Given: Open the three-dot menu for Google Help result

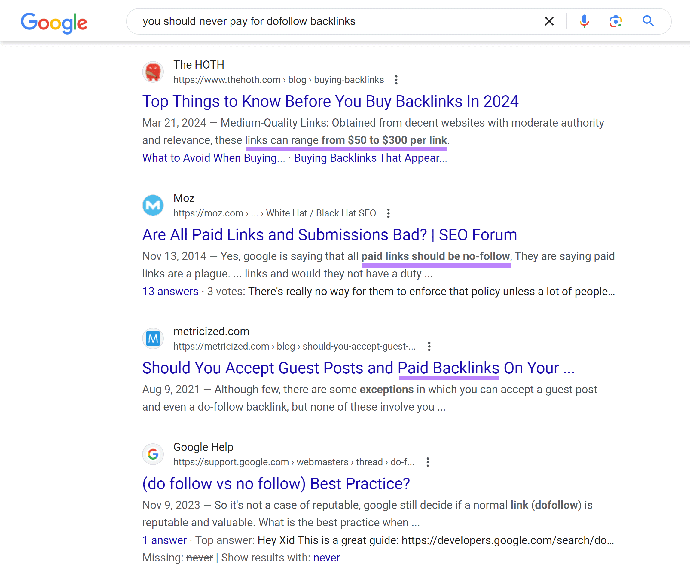Looking at the screenshot, I should click(428, 462).
